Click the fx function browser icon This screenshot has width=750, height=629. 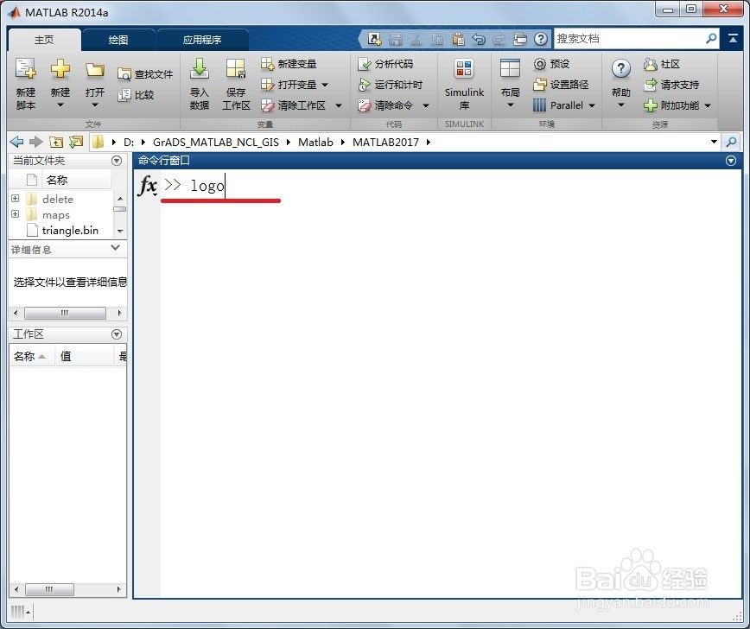pyautogui.click(x=147, y=186)
